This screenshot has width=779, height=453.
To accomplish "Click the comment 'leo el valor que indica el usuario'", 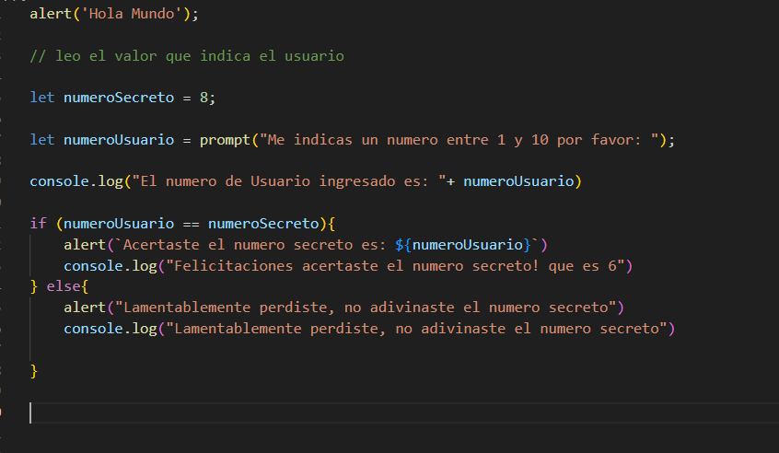I will (199, 55).
